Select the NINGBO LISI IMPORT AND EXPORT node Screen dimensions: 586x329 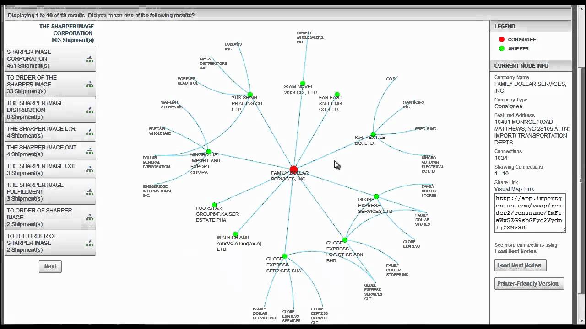pos(209,152)
